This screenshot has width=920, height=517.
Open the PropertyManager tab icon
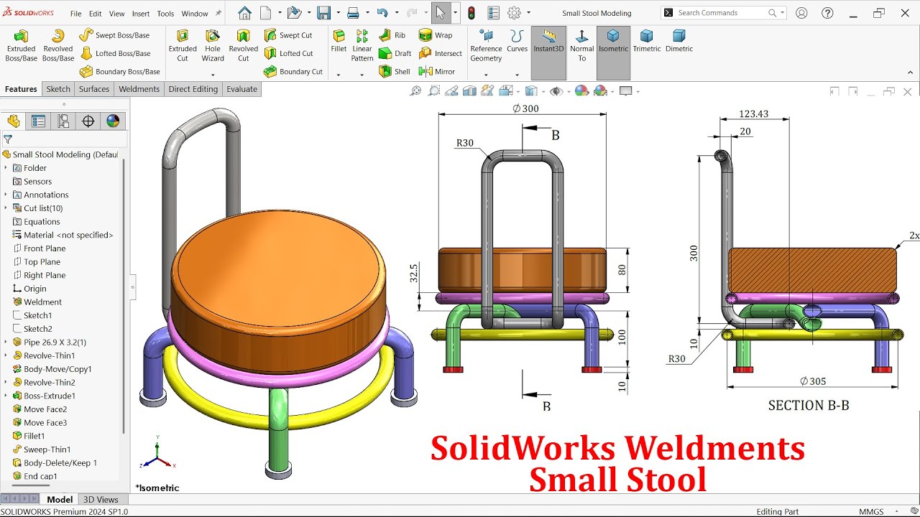pos(38,121)
